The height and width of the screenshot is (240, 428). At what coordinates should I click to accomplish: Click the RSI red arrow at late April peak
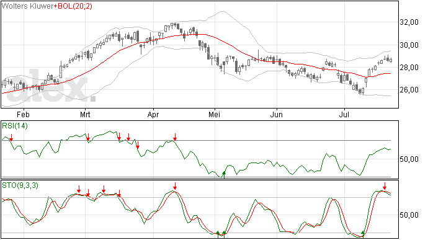pos(175,137)
